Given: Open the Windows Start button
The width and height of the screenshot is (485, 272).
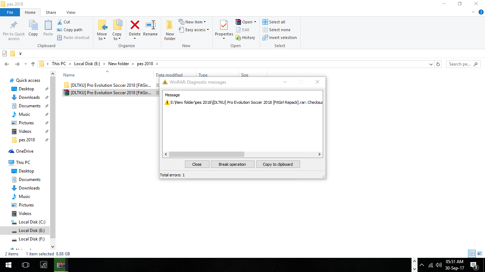Looking at the screenshot, I should pos(8,265).
